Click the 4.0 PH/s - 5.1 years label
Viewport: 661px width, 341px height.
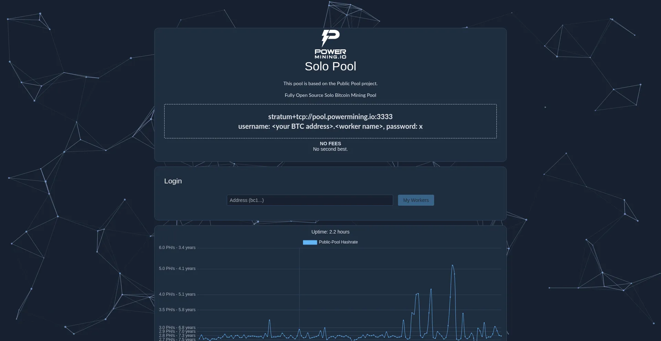pyautogui.click(x=177, y=294)
